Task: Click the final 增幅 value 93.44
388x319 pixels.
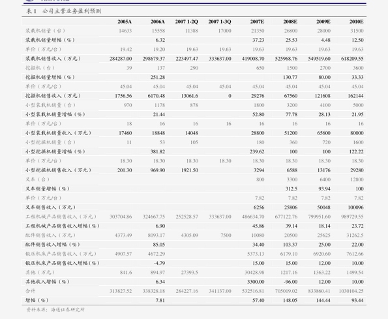Action: [x=357, y=300]
